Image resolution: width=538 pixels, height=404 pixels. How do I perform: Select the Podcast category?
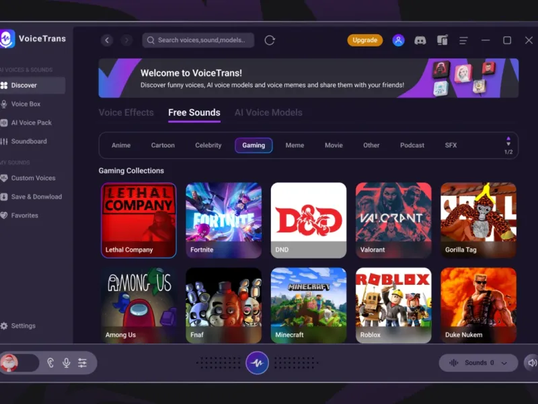412,145
